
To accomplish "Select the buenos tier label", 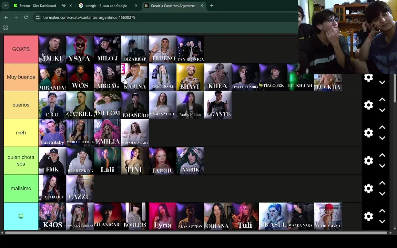I will 21,105.
